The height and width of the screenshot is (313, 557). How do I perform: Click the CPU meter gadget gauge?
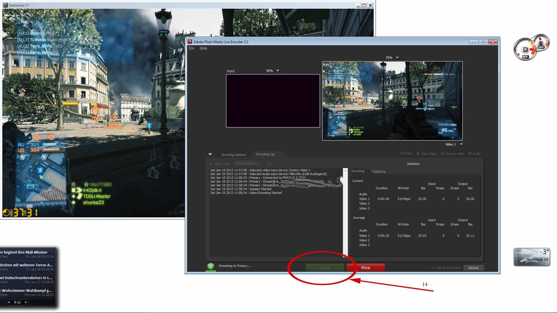525,49
